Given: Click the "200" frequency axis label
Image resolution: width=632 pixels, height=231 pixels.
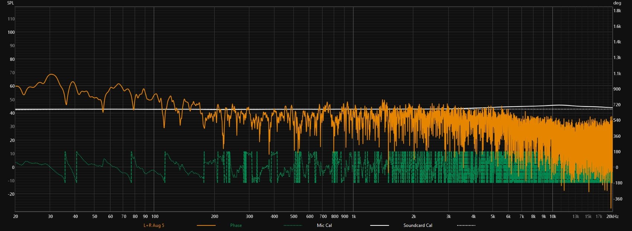Looking at the screenshot, I should [x=215, y=217].
